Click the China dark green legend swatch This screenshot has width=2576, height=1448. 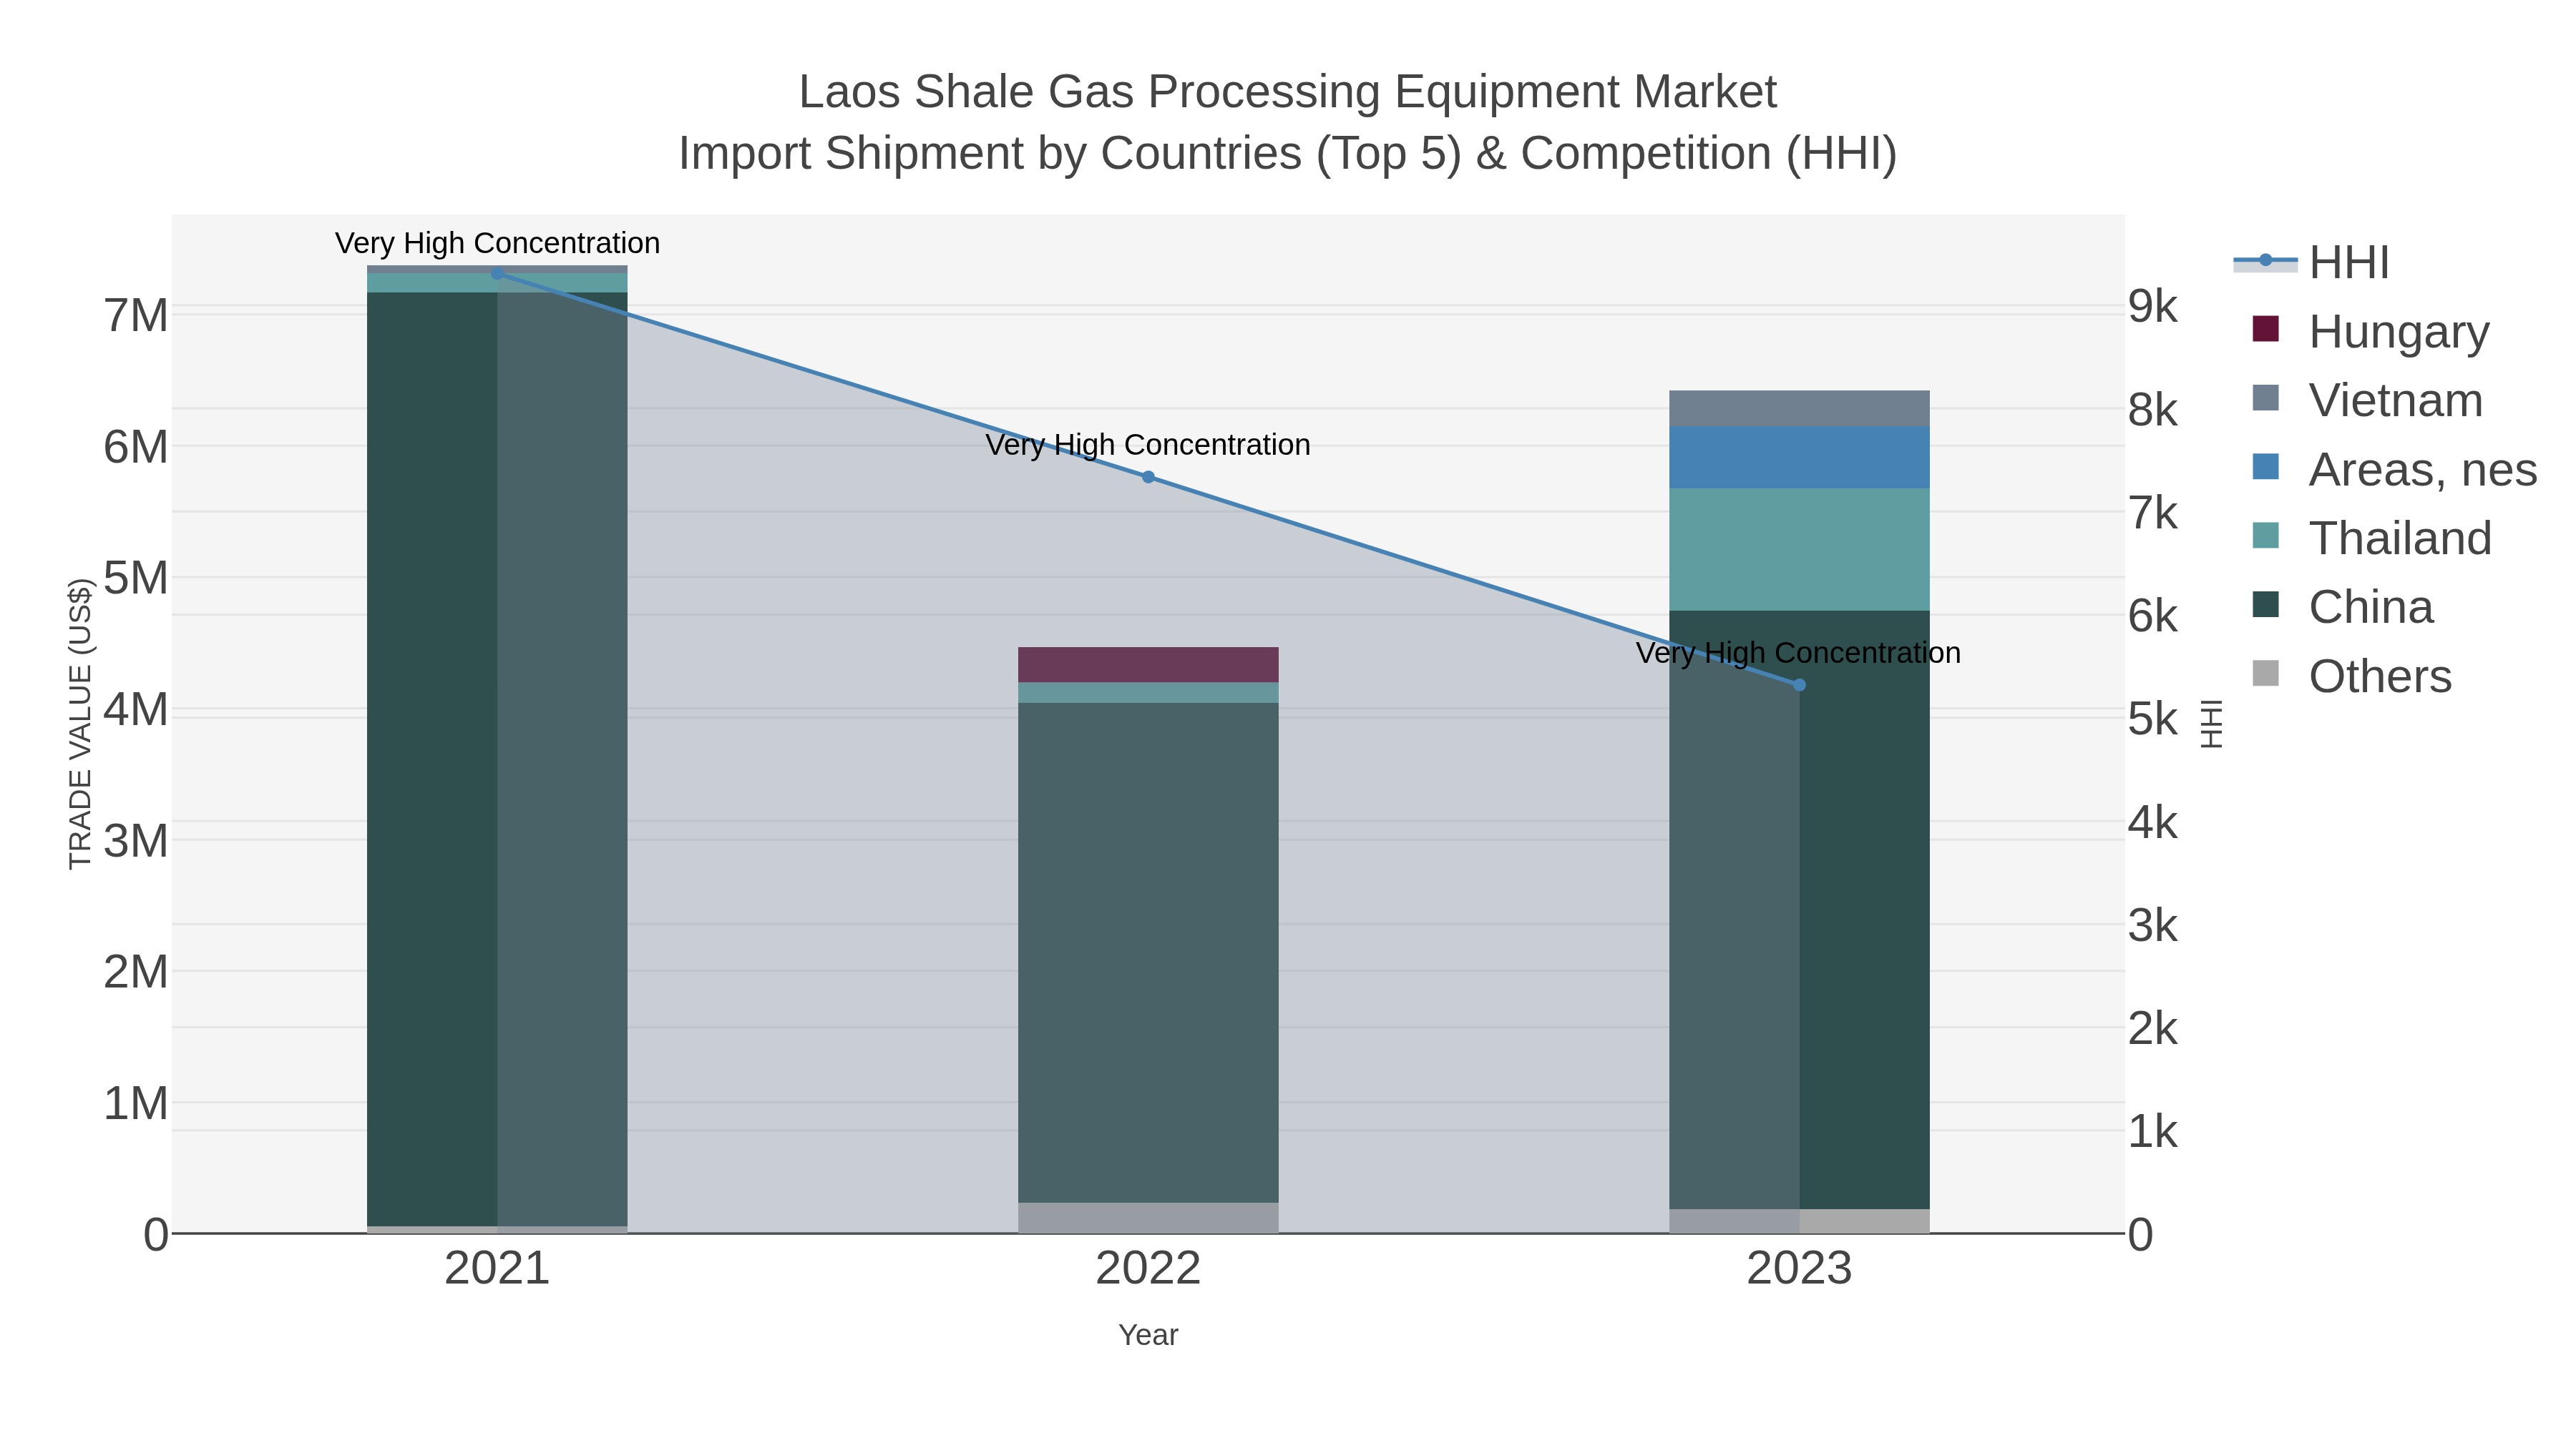(x=2266, y=604)
